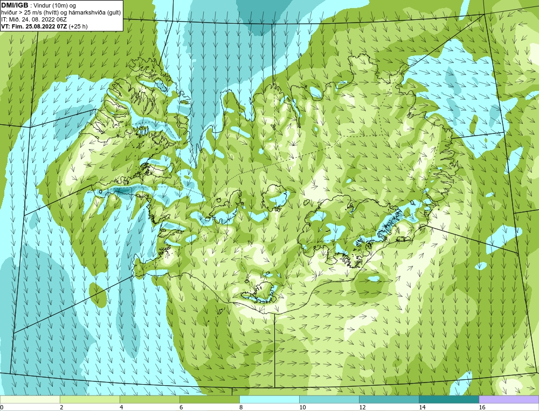
Task: Click the 12–14 m/s teal legend swatch
Action: pos(389,399)
